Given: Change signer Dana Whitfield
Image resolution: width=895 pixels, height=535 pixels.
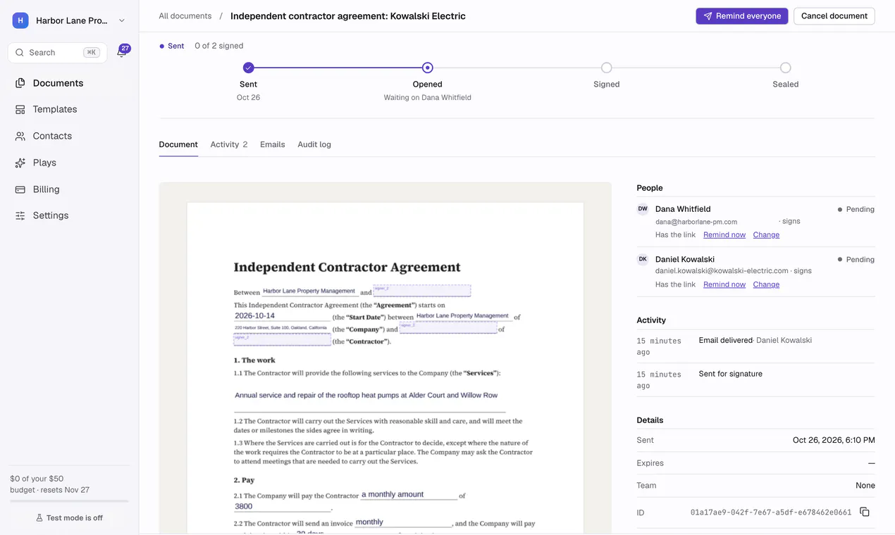Looking at the screenshot, I should coord(766,235).
